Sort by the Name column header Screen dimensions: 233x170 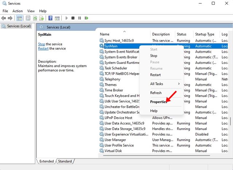(x=125, y=34)
